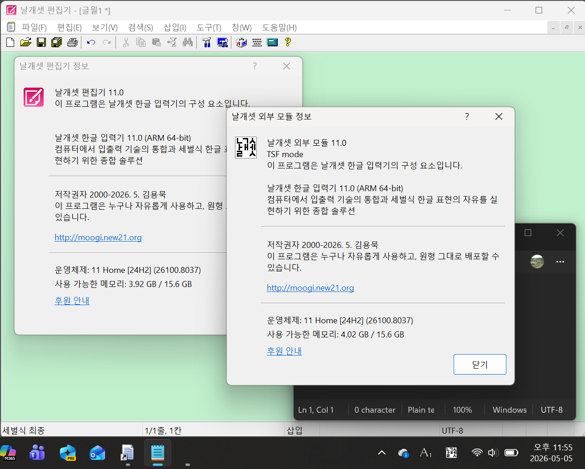Image resolution: width=585 pixels, height=469 pixels.
Task: Open the 검색(S) menu
Action: 140,28
